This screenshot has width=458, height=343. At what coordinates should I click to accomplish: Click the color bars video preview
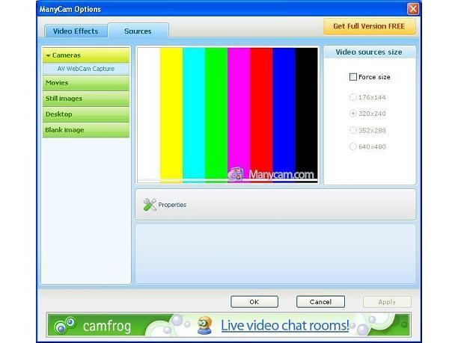click(x=228, y=115)
